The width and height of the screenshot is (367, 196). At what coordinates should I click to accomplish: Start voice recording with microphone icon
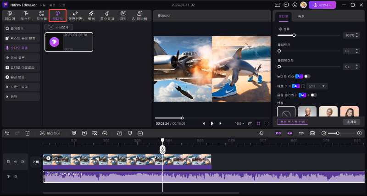261,133
